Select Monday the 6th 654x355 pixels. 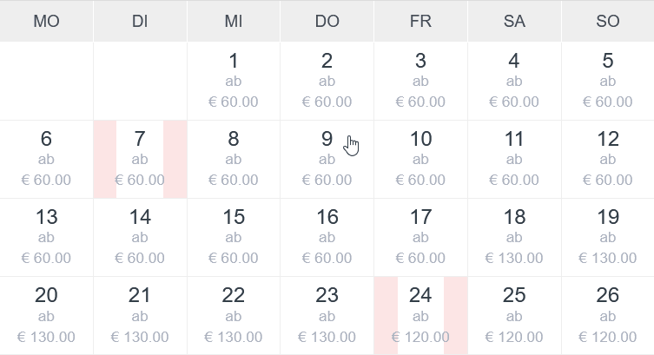click(x=46, y=159)
